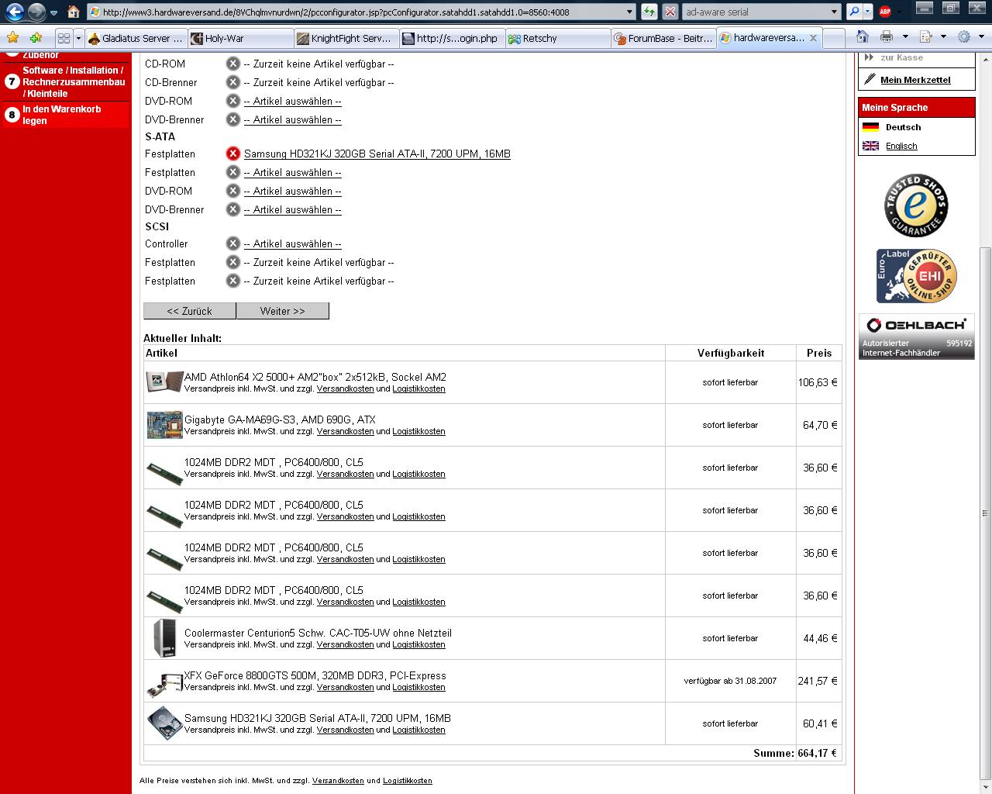Open the recent pages dropdown arrow
The image size is (992, 794).
(53, 12)
